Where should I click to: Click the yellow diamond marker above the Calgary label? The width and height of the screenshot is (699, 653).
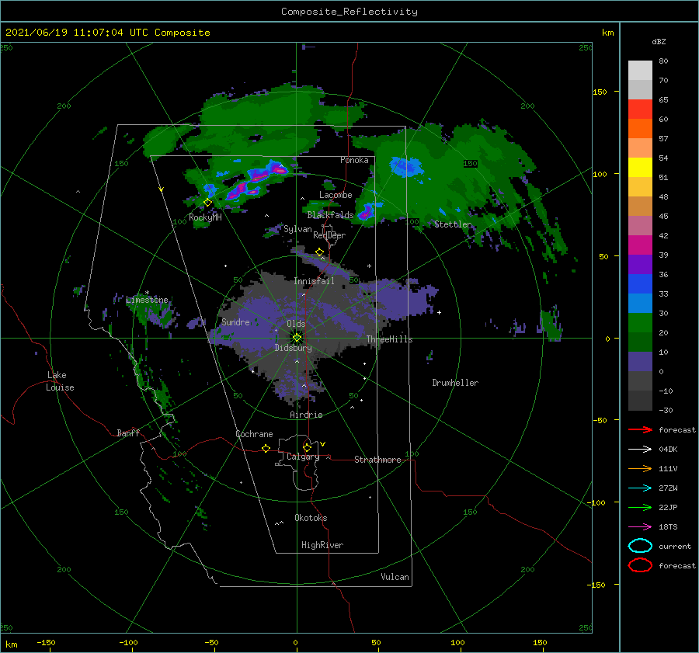pos(307,447)
